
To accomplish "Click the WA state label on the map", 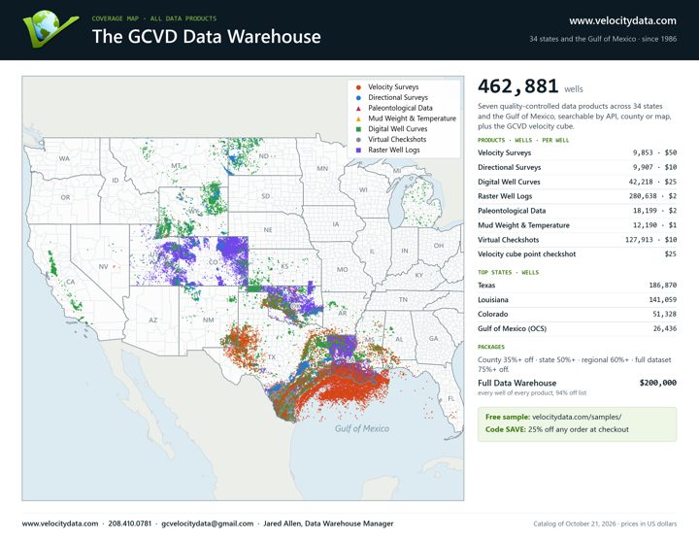I will point(64,158).
